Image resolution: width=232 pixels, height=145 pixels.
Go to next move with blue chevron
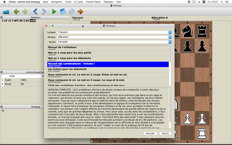coord(44,11)
